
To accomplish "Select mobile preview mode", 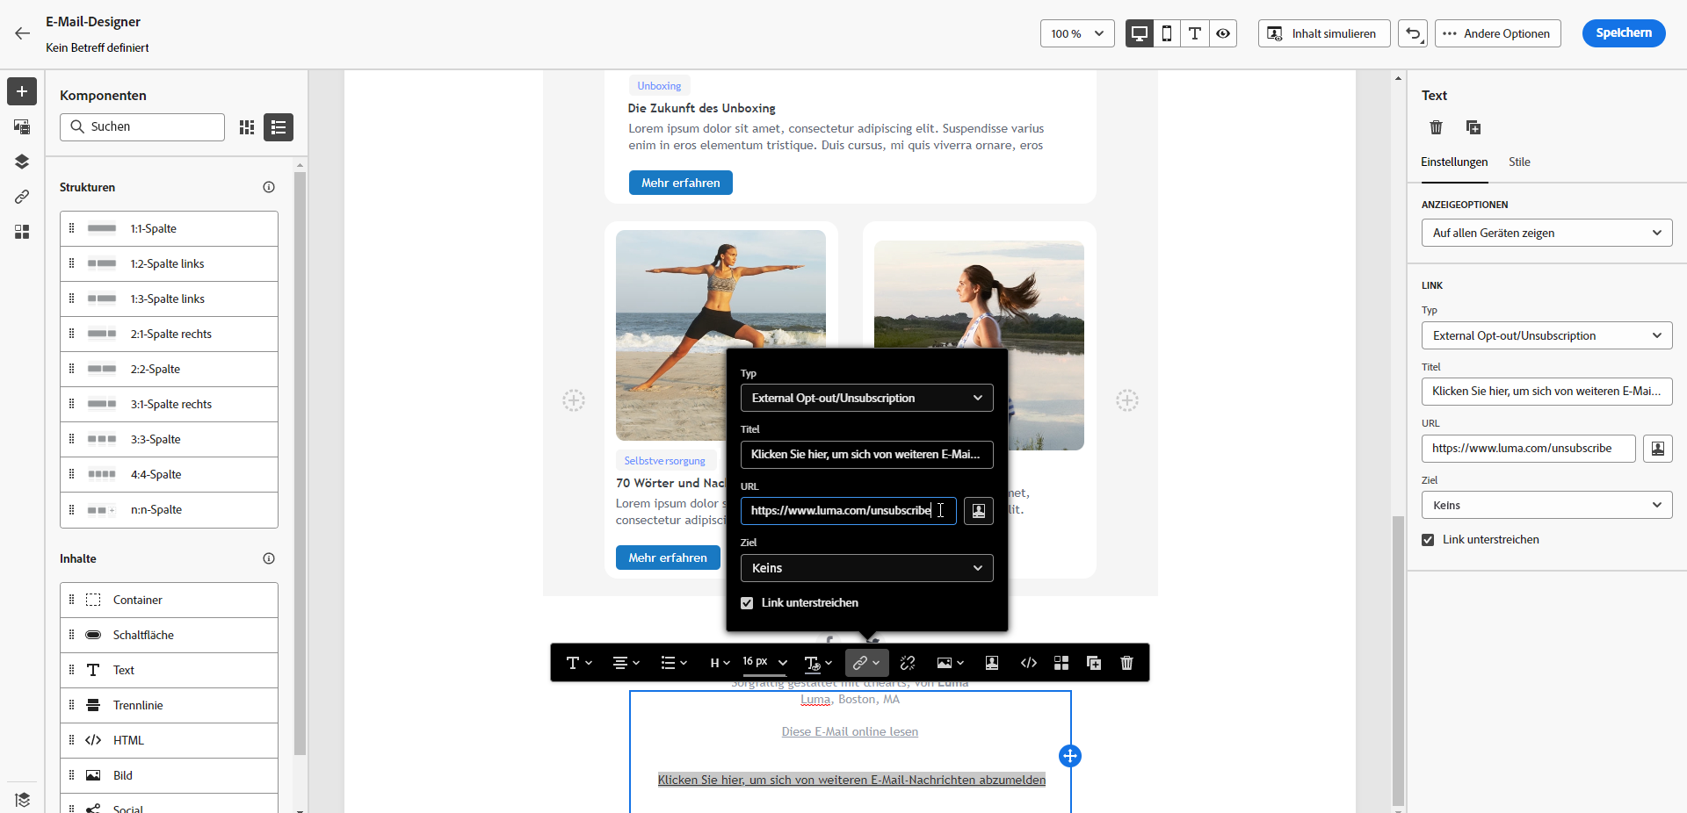I will tap(1167, 33).
